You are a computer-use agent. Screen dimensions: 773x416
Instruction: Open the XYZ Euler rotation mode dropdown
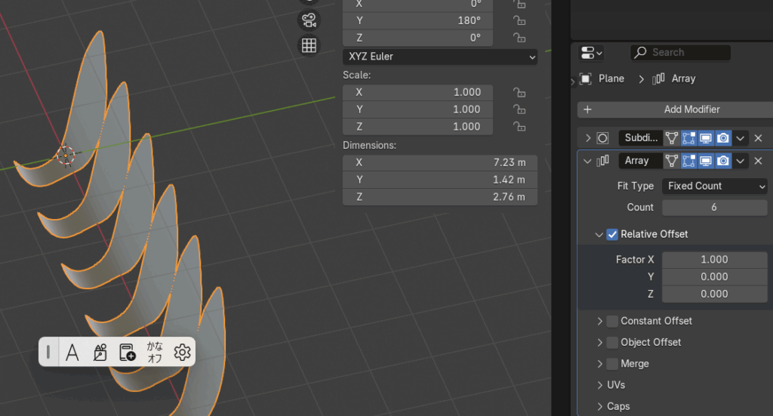pyautogui.click(x=440, y=57)
